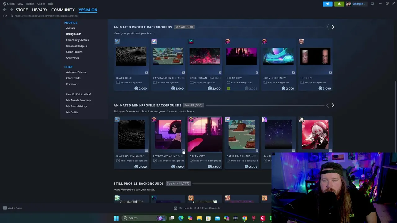Open the Black Hole profile background thumbnail
This screenshot has width=397, height=223.
coord(131,56)
